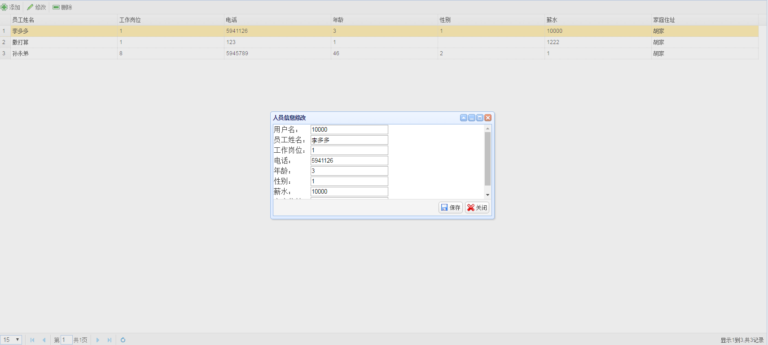Close the 人员信息修改 dialog with the X icon
Image resolution: width=768 pixels, height=345 pixels.
pyautogui.click(x=488, y=118)
